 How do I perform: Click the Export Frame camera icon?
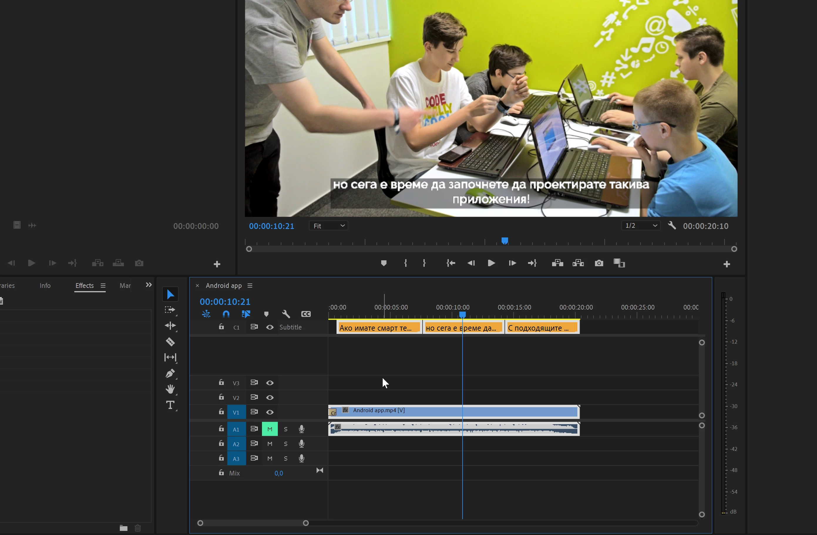click(599, 263)
